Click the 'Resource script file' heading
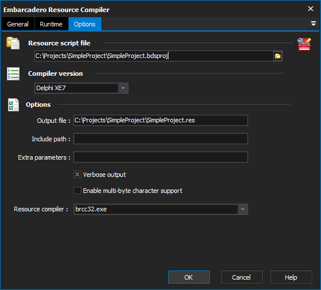The height and width of the screenshot is (290, 321). [59, 43]
